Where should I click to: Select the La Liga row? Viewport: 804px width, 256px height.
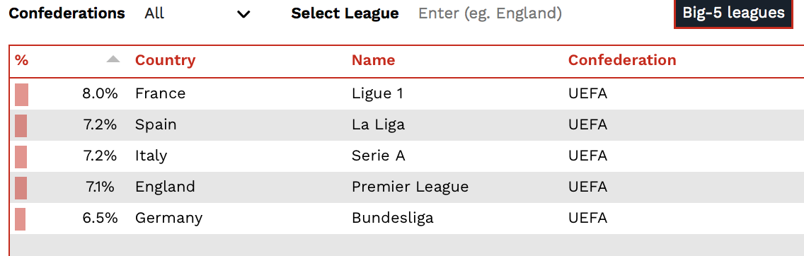pos(407,125)
